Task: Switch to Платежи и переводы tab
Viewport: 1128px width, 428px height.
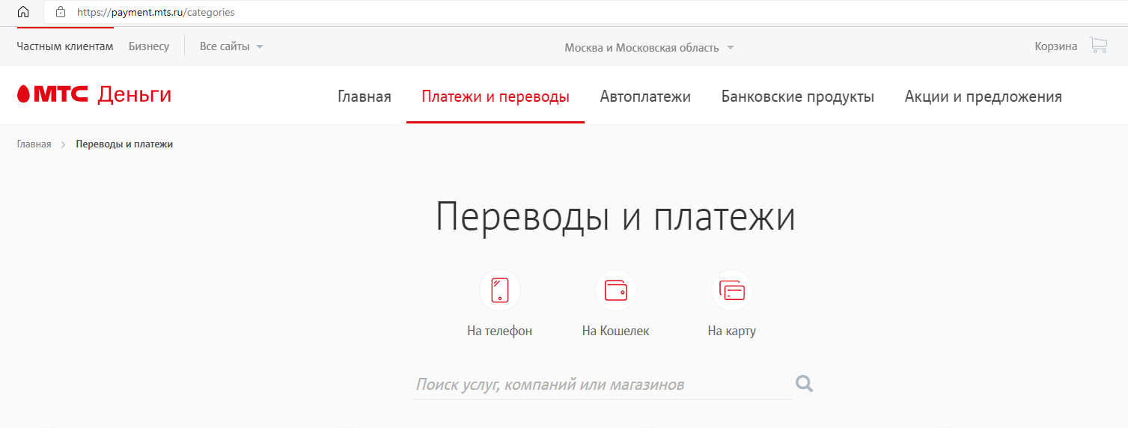Action: coord(496,97)
